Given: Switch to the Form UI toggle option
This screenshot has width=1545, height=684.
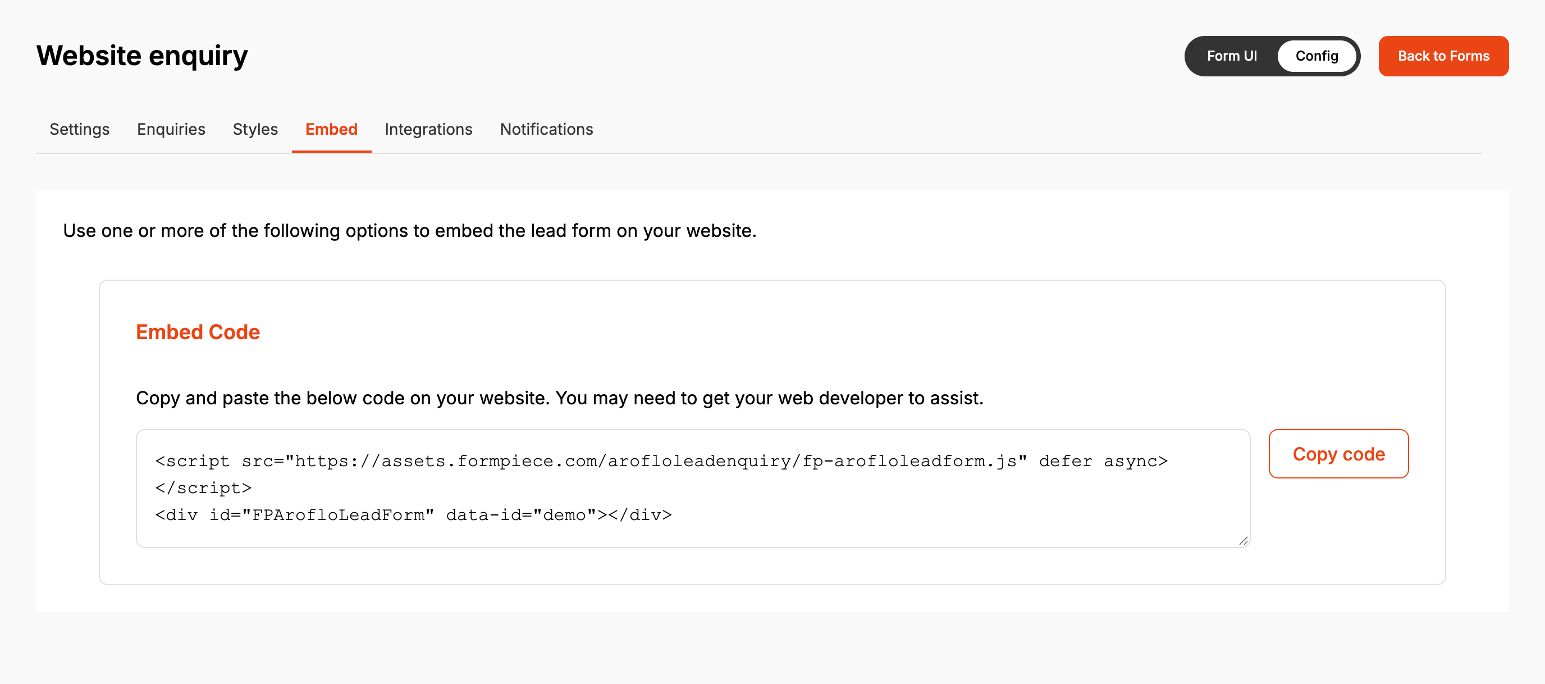Looking at the screenshot, I should [x=1231, y=56].
